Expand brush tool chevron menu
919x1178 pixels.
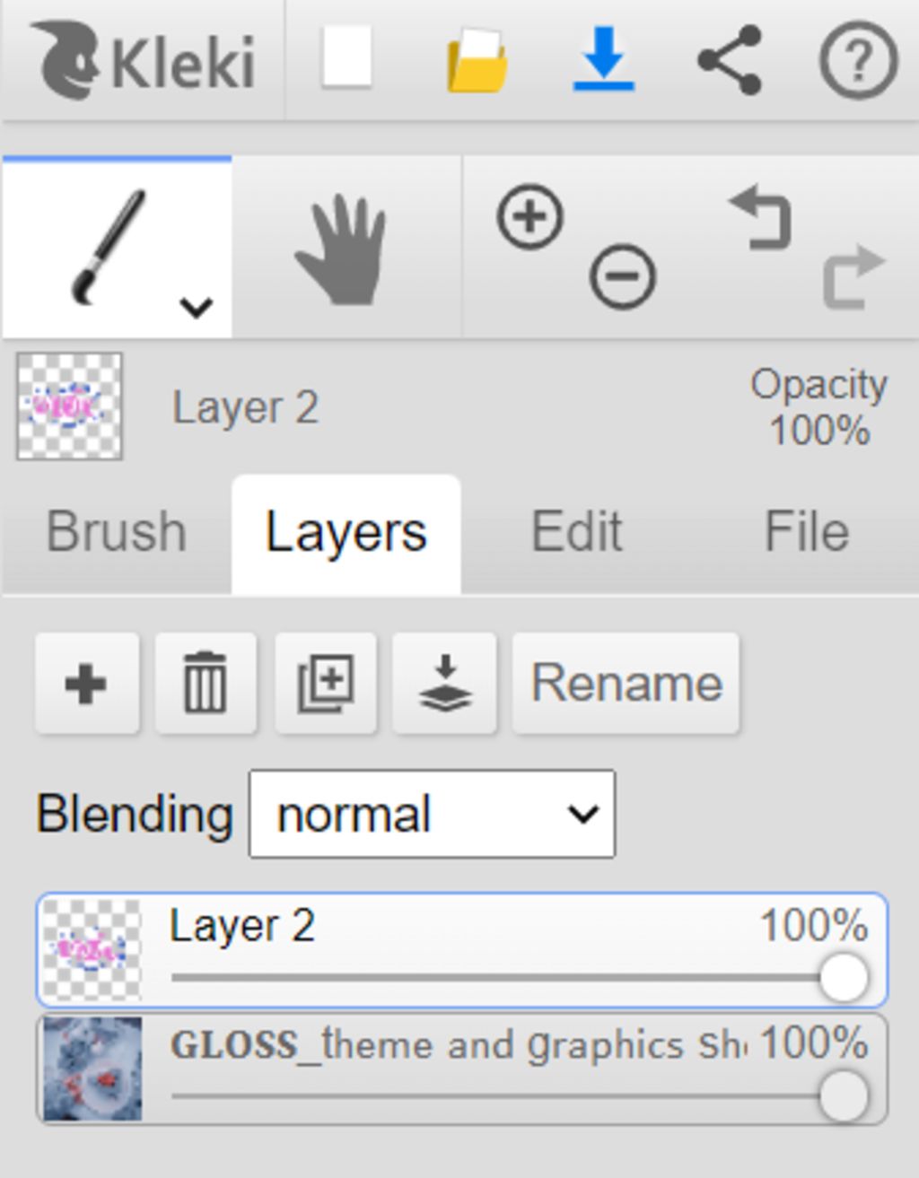[196, 308]
